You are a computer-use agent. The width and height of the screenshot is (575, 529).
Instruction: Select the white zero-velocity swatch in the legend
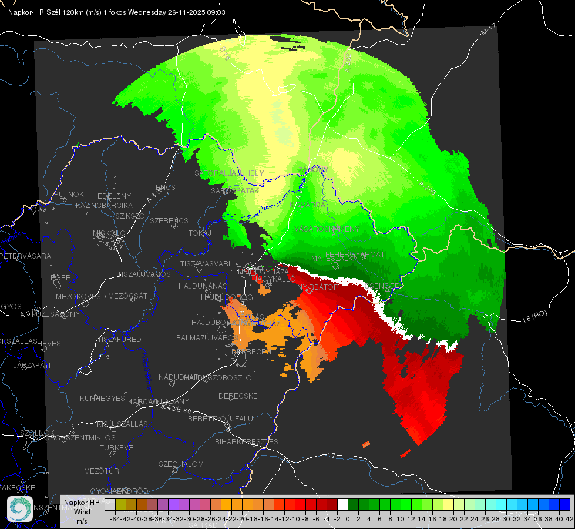[342, 505]
